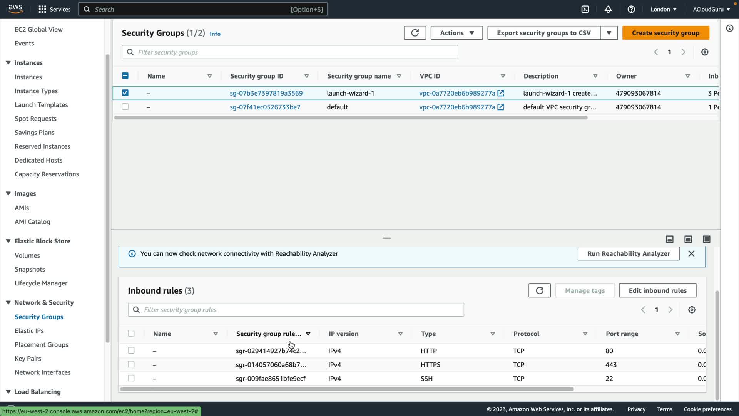Viewport: 739px width, 416px height.
Task: Select the default security group checkbox
Action: point(125,107)
